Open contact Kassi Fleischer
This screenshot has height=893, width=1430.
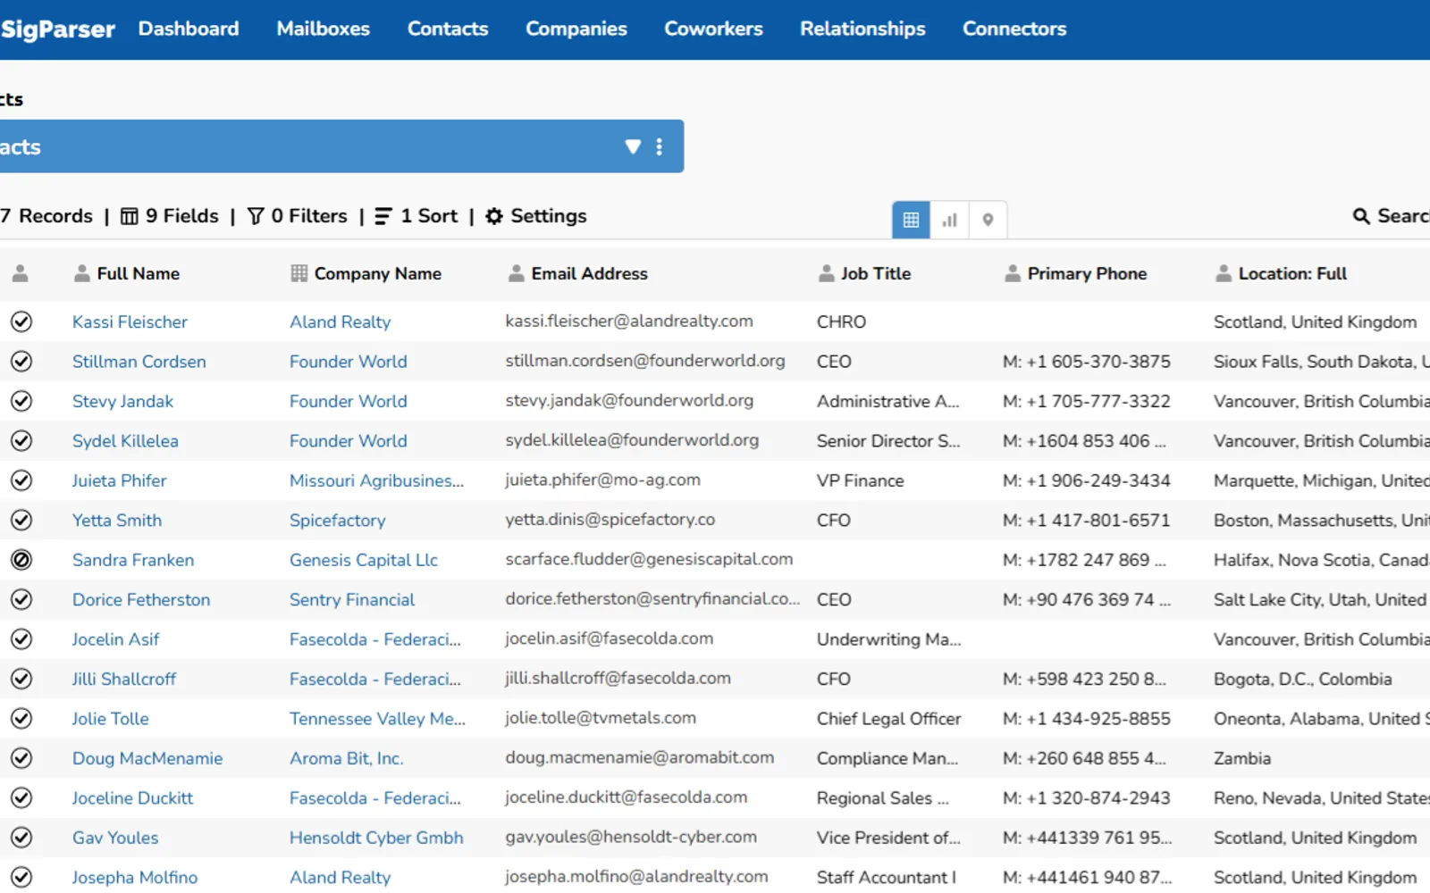coord(130,321)
